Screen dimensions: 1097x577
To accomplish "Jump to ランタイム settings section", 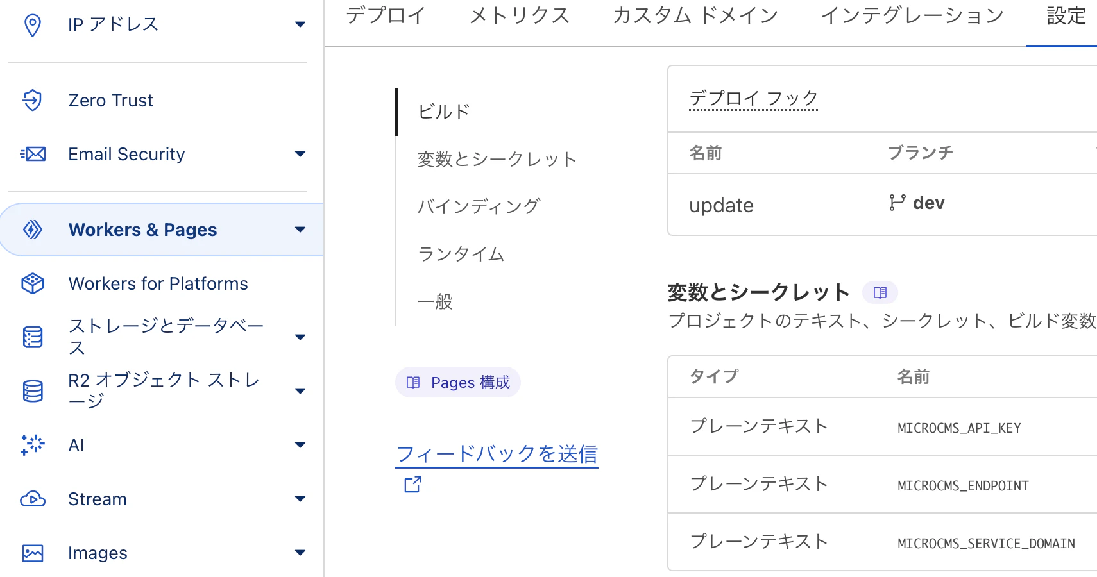I will pos(461,254).
